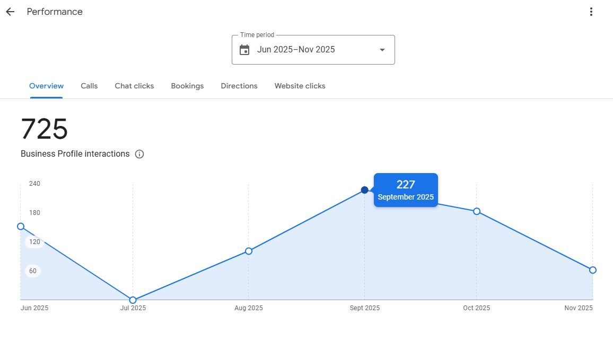Click the June 2025 data point marker
The image size is (613, 343).
[x=21, y=226]
